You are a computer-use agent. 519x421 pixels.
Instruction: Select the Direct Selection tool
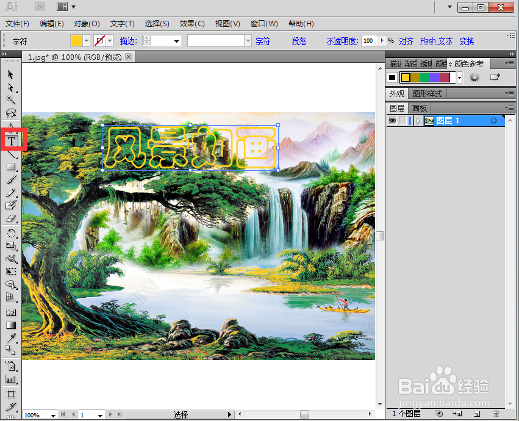(10, 87)
